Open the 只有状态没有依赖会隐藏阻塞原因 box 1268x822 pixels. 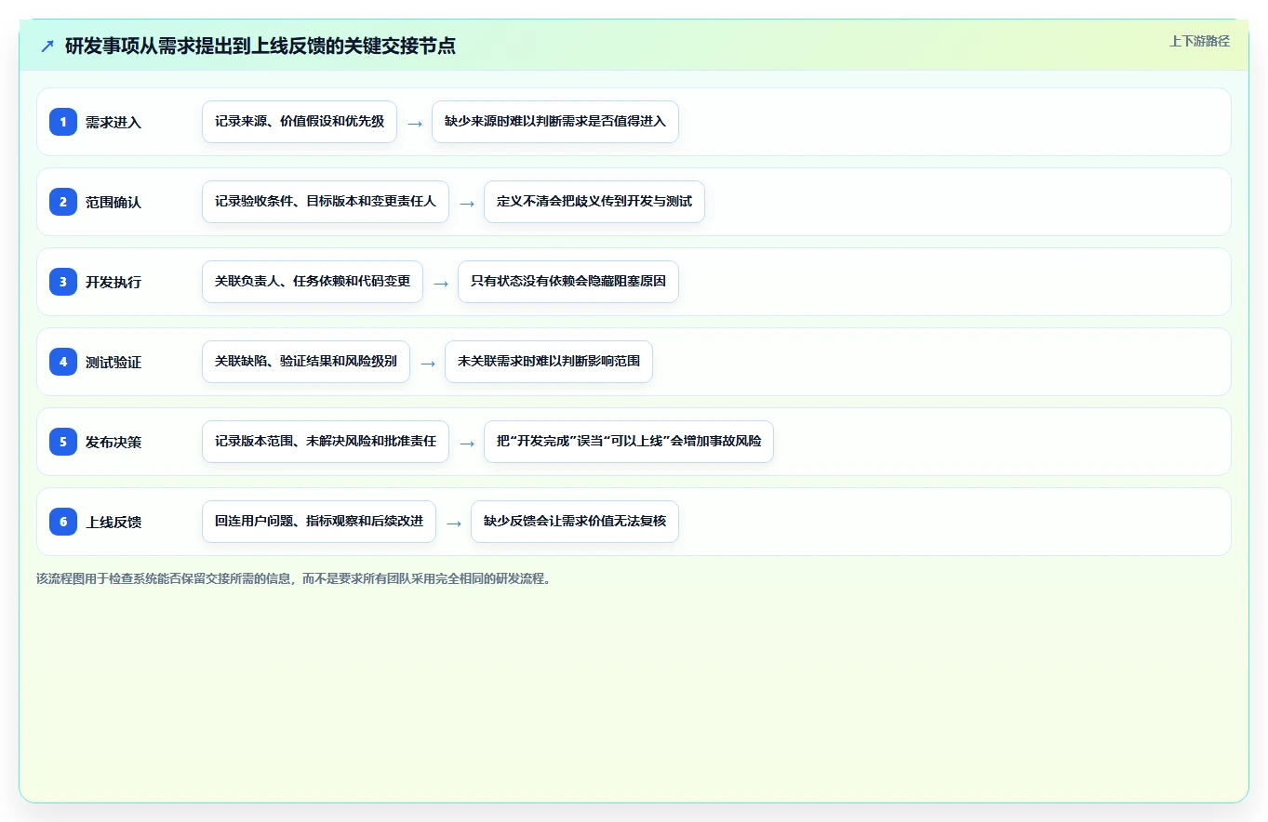point(568,282)
